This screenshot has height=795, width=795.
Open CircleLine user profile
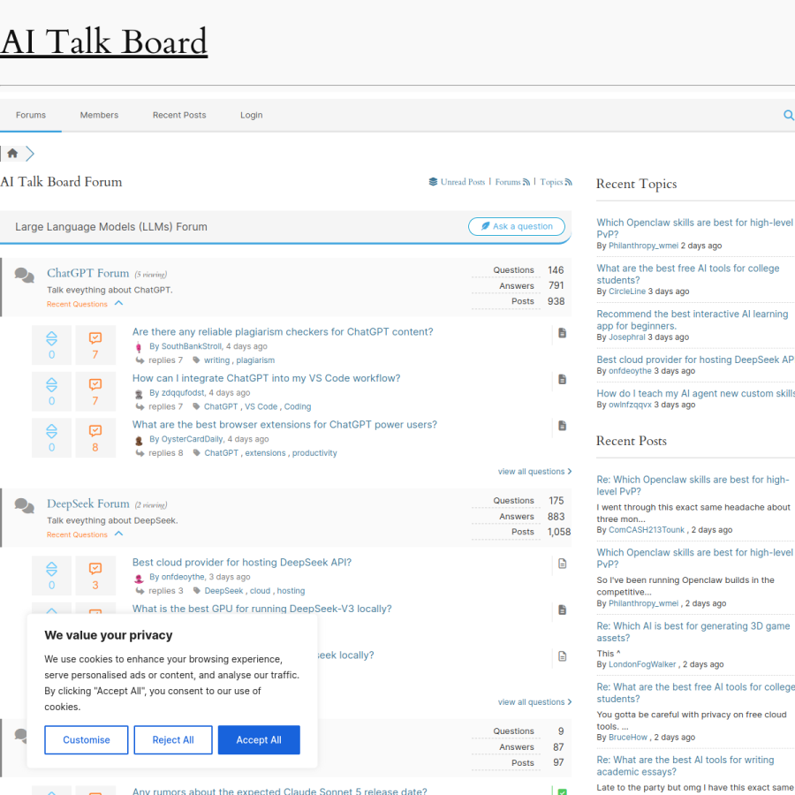[x=627, y=291]
